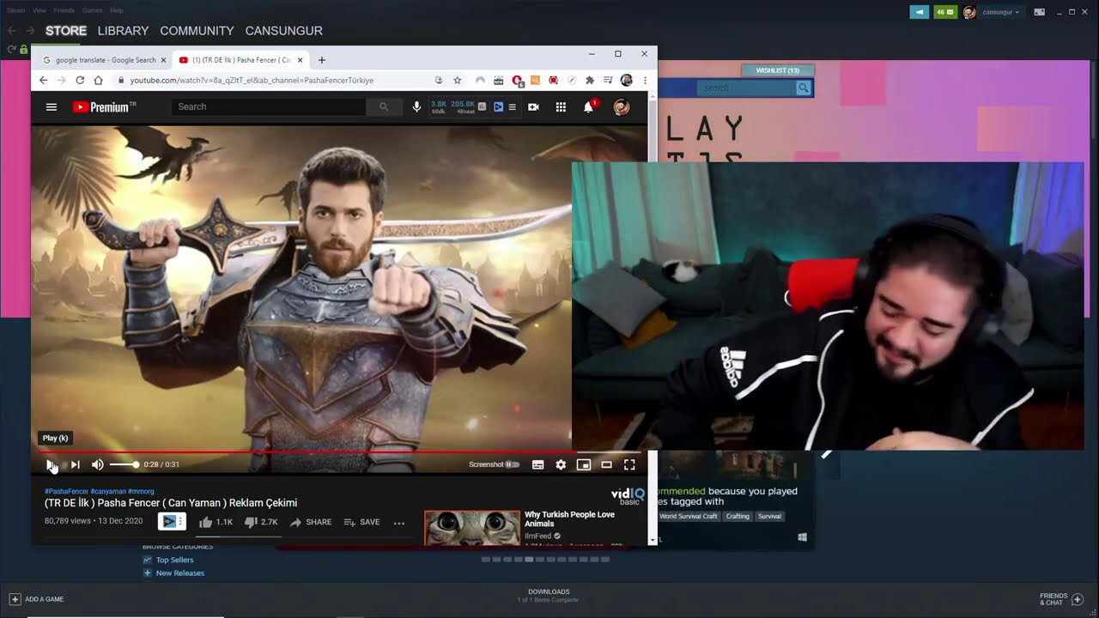Skip to the next YouTube video
The height and width of the screenshot is (618, 1099).
pyautogui.click(x=75, y=464)
